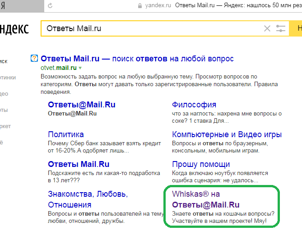Select the Market tab in left sidebar
This screenshot has width=302, height=231.
(x=5, y=126)
